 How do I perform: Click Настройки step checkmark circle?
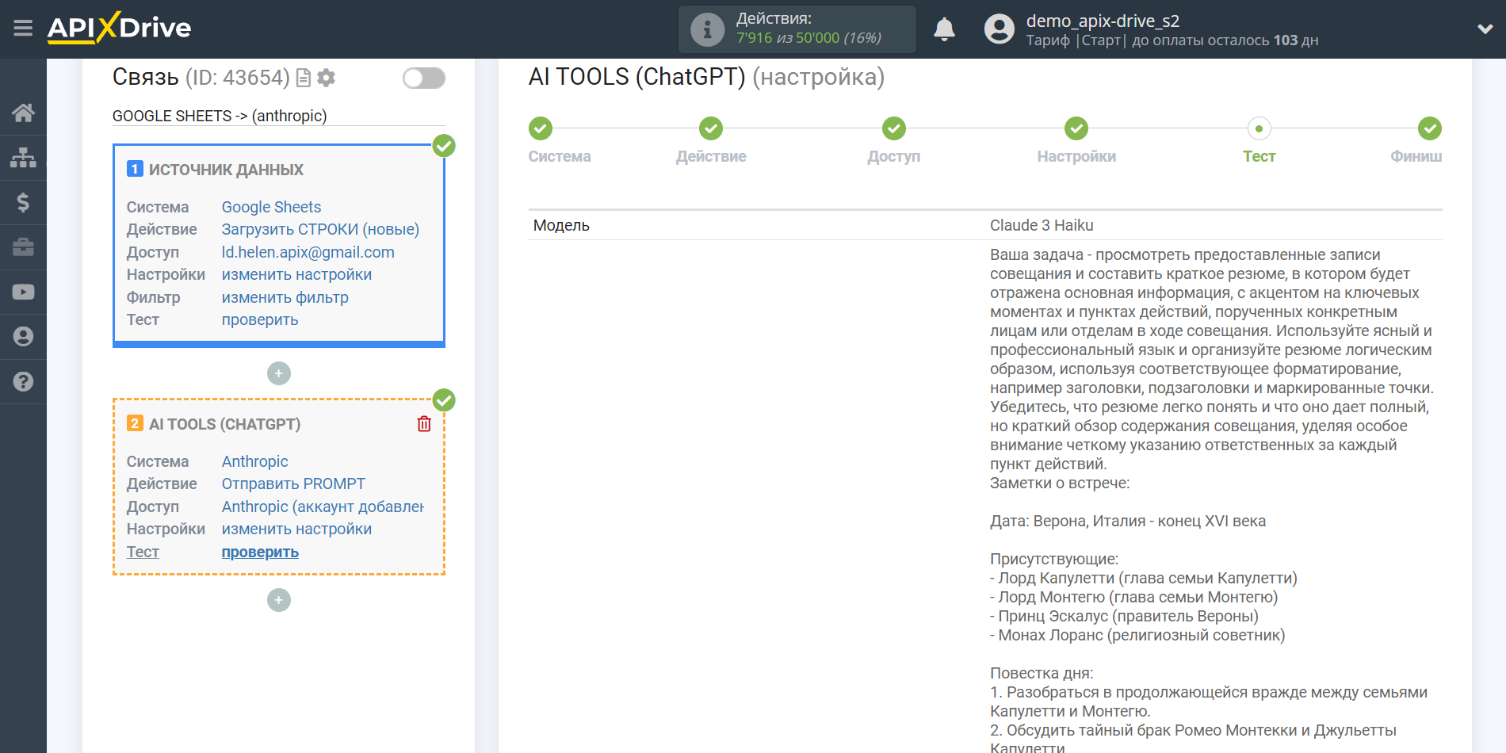coord(1076,128)
